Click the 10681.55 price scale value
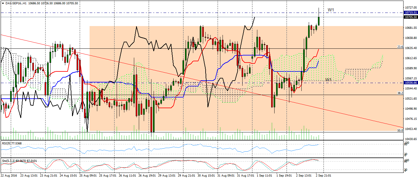Screen dimensions: 418x179 coord(411,28)
